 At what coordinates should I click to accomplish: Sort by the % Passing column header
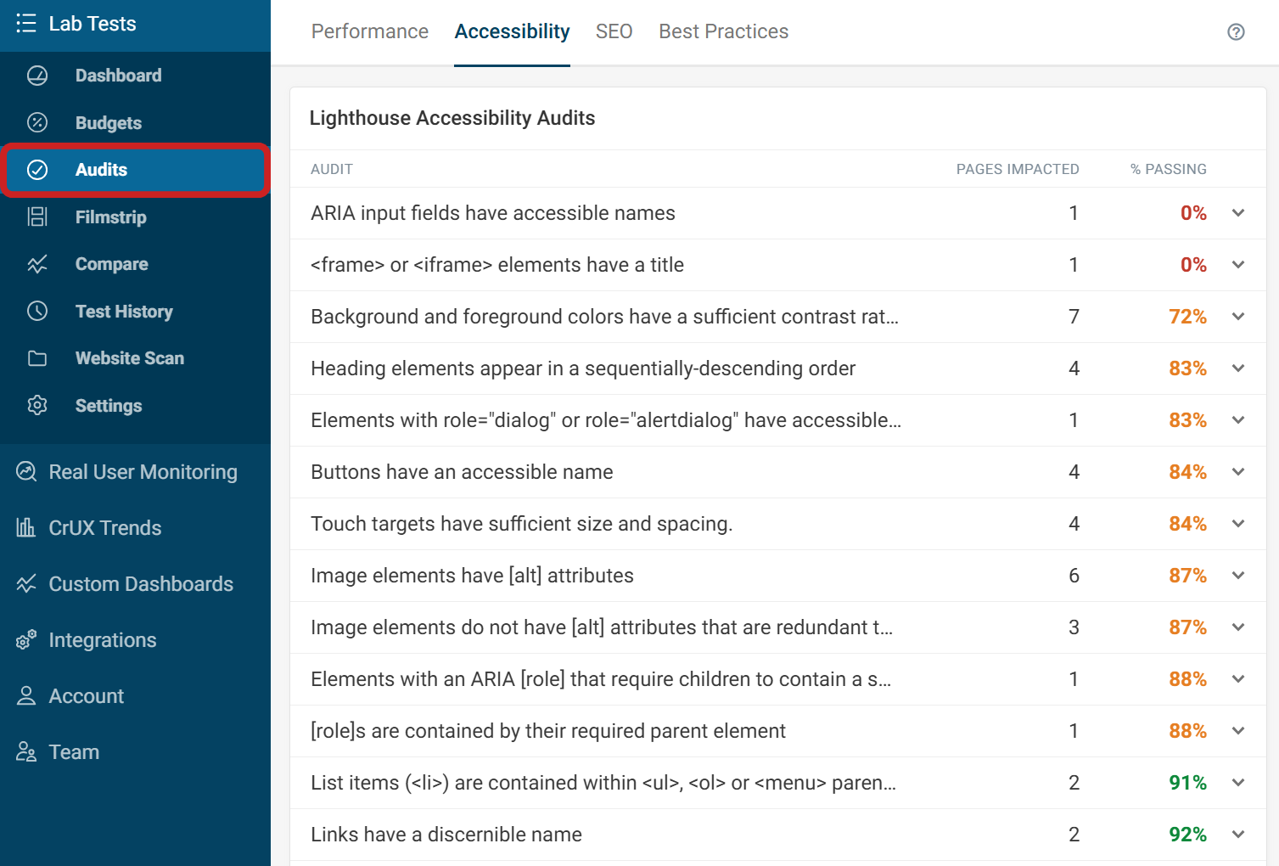click(1168, 169)
